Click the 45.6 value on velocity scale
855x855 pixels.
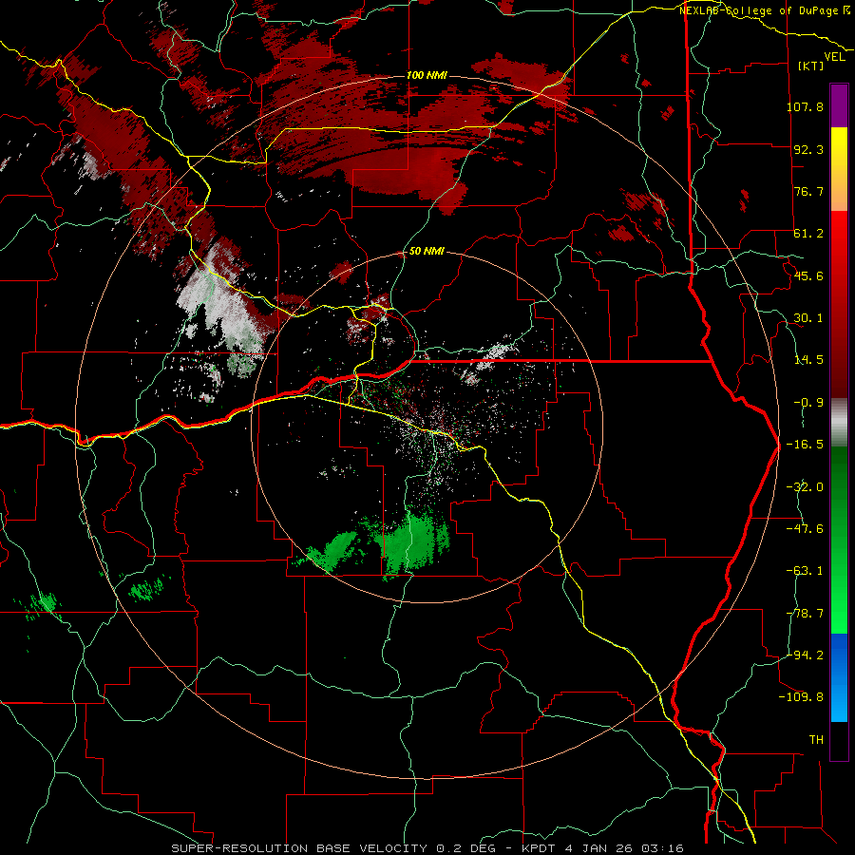(x=808, y=275)
